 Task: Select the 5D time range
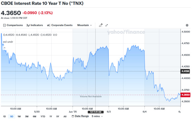click(x=12, y=116)
